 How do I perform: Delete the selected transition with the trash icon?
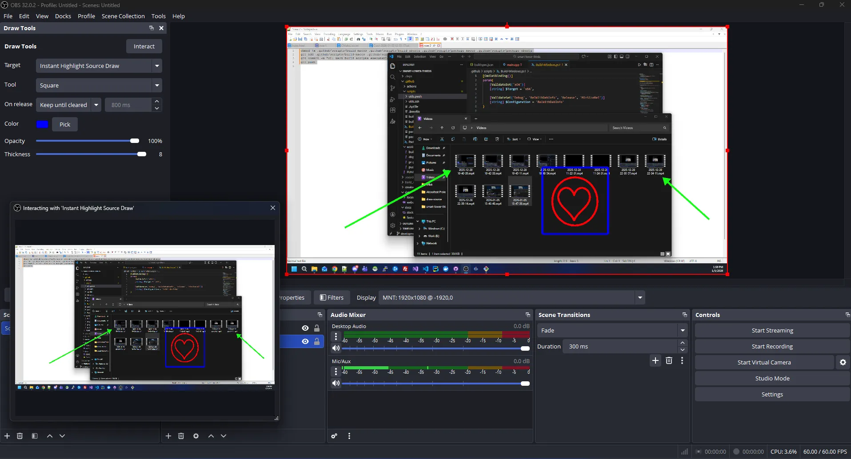tap(669, 360)
